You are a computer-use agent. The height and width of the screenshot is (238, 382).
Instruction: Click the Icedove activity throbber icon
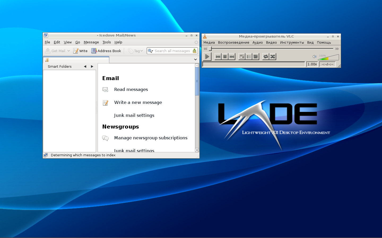pos(196,42)
